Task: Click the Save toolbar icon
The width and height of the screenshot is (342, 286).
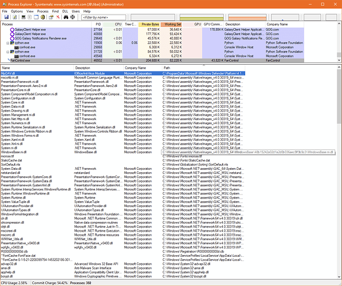Action: tap(6, 17)
